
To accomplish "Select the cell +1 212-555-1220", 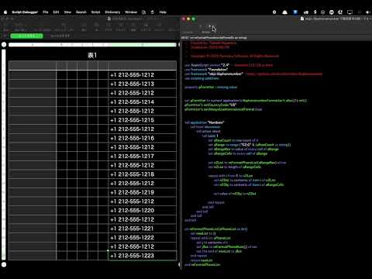I will pos(143,211).
